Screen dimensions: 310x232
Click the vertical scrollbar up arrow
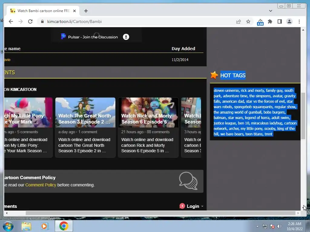(x=303, y=30)
